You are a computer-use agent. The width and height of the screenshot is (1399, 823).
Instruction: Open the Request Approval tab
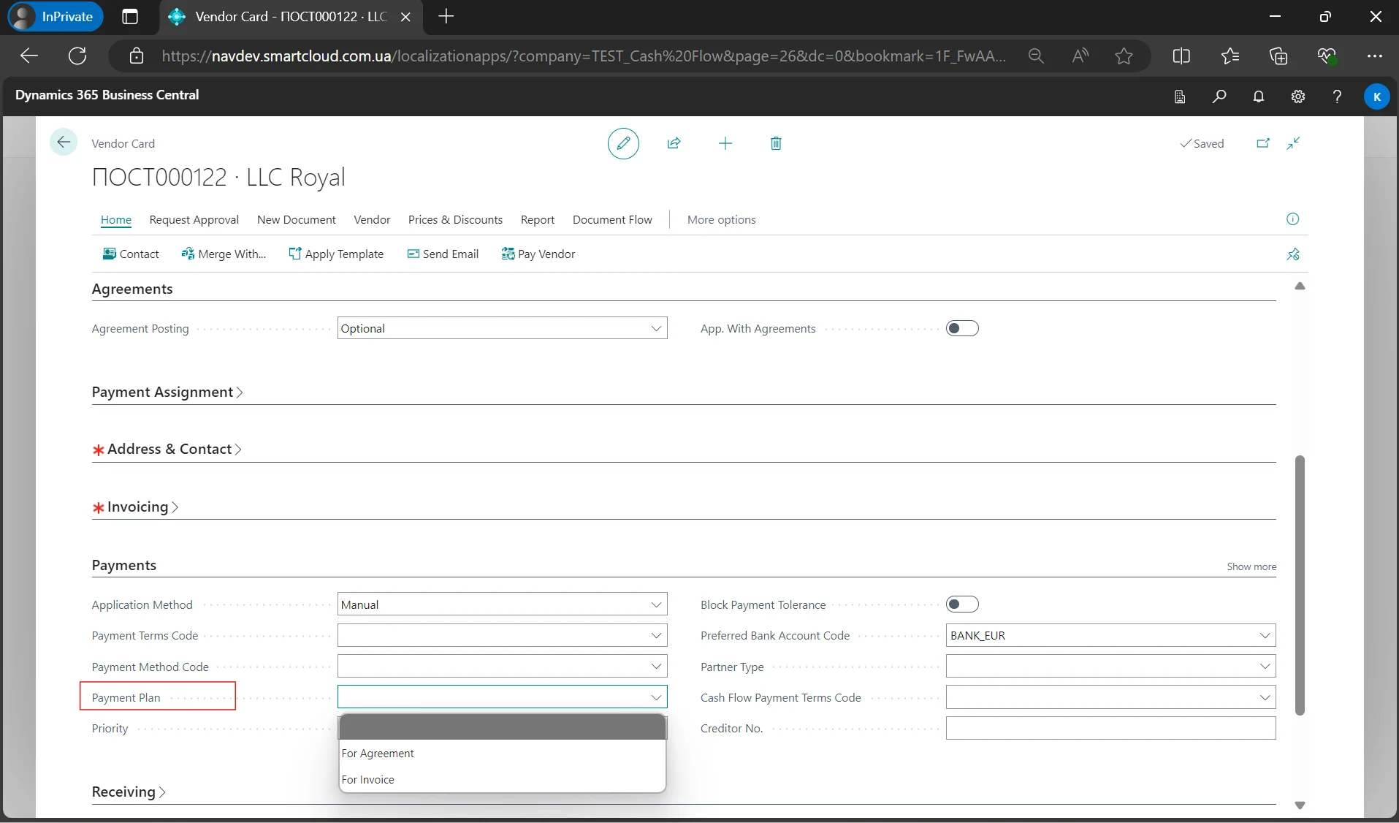coord(194,220)
